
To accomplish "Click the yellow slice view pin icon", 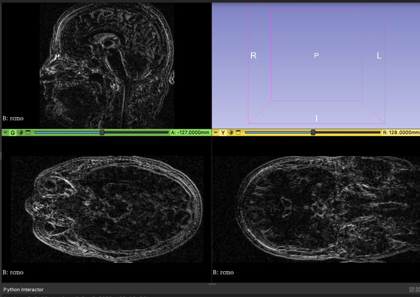I will pos(216,132).
